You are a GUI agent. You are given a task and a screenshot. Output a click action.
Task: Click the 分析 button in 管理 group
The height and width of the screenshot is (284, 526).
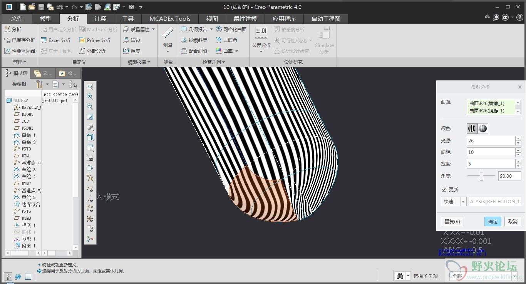(x=13, y=29)
